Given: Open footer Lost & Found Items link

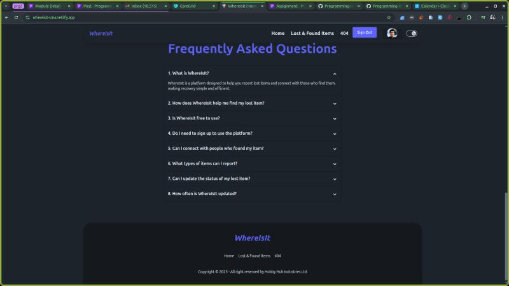Looking at the screenshot, I should tap(254, 256).
